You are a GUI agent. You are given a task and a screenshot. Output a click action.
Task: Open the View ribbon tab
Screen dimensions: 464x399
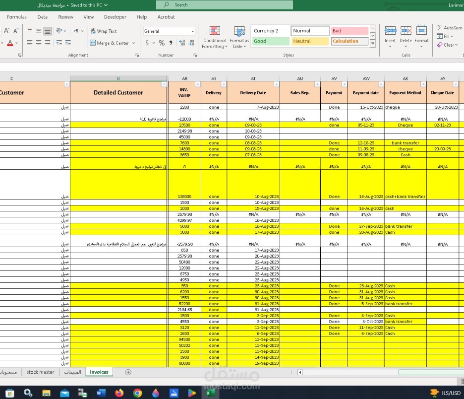[88, 17]
